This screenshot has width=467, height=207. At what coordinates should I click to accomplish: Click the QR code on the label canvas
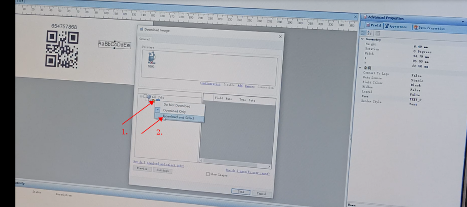pos(62,49)
